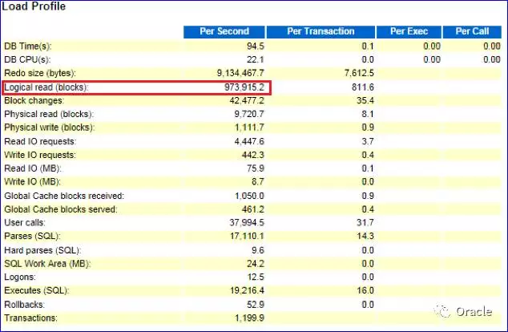Select the 7,612.5 per transaction value
Screen dimensions: 508x332
tap(357, 74)
